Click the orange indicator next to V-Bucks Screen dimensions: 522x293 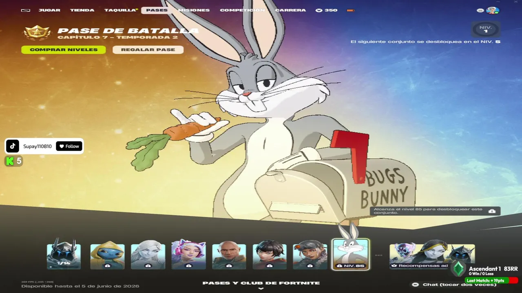(350, 10)
